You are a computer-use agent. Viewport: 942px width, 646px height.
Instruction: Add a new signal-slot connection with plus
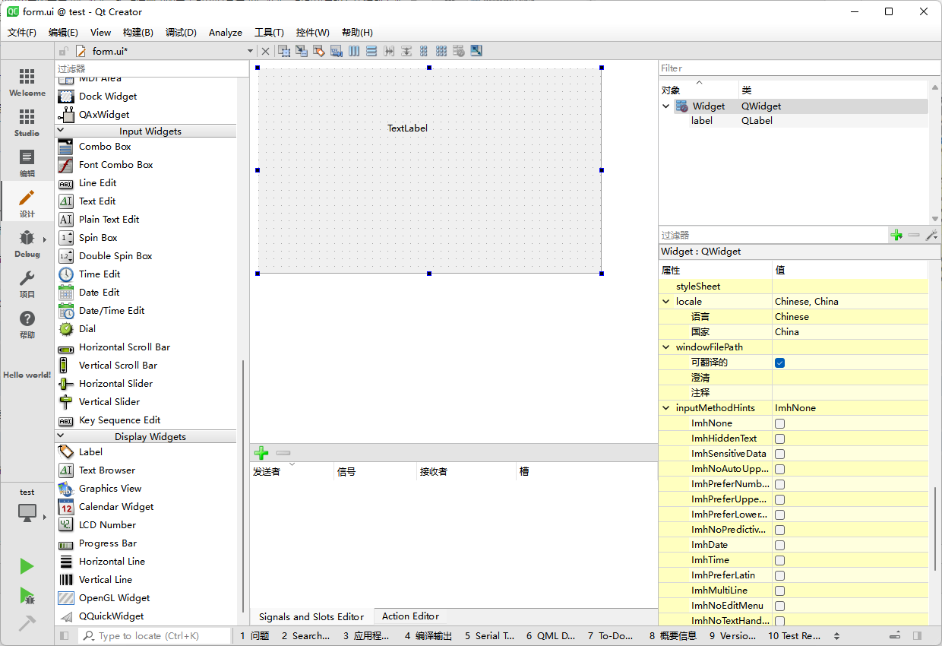coord(261,453)
